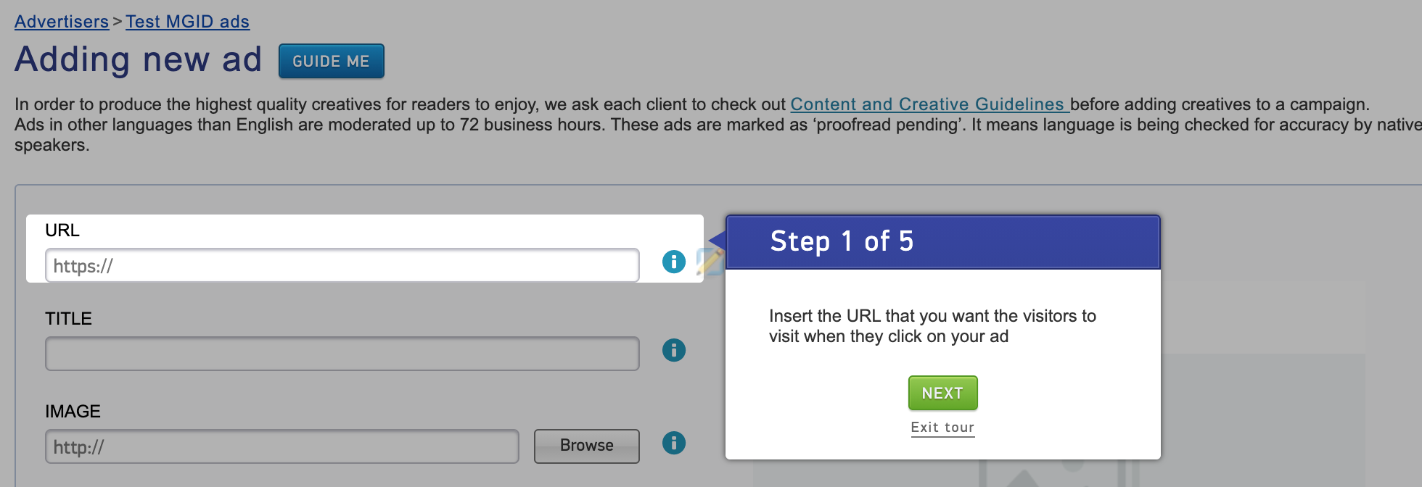
Task: Open the Advertisers breadcrumb link
Action: click(62, 22)
